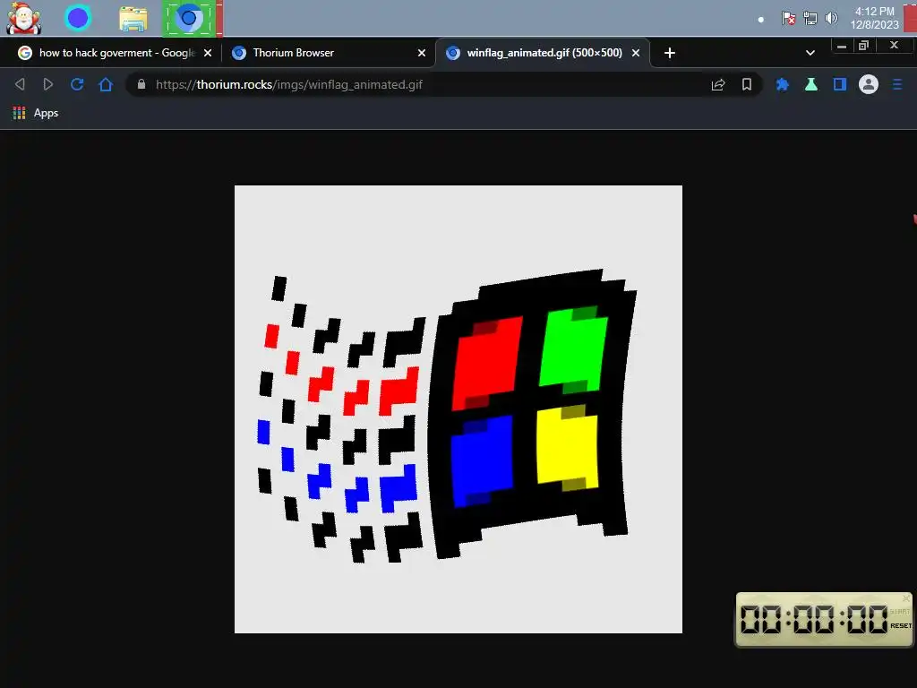Open the file manager taskbar icon
Viewport: 917px width, 688px height.
133,19
